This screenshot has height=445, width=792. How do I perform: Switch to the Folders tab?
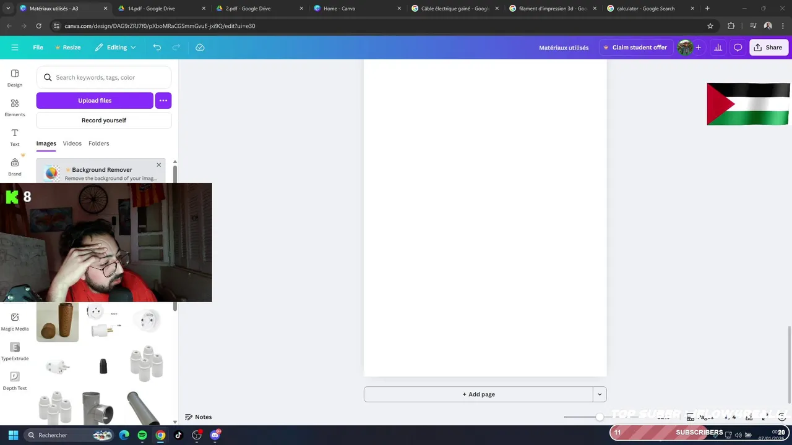98,143
